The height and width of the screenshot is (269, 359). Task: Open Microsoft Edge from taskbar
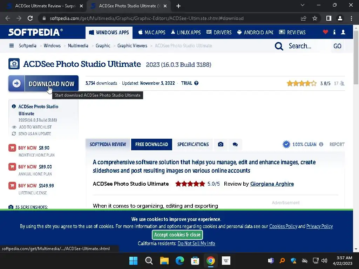click(180, 261)
